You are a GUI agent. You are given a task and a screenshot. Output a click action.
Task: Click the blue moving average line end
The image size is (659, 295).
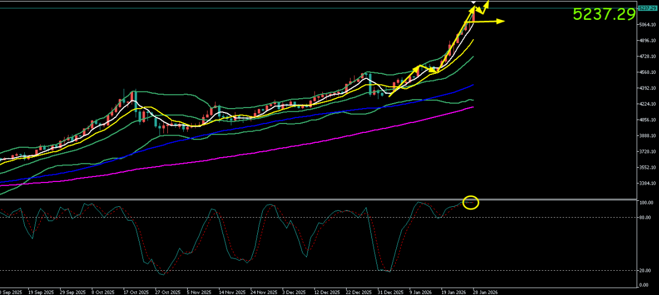click(x=473, y=85)
